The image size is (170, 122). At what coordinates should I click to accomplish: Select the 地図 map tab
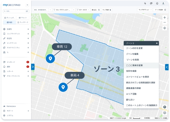coord(10,22)
